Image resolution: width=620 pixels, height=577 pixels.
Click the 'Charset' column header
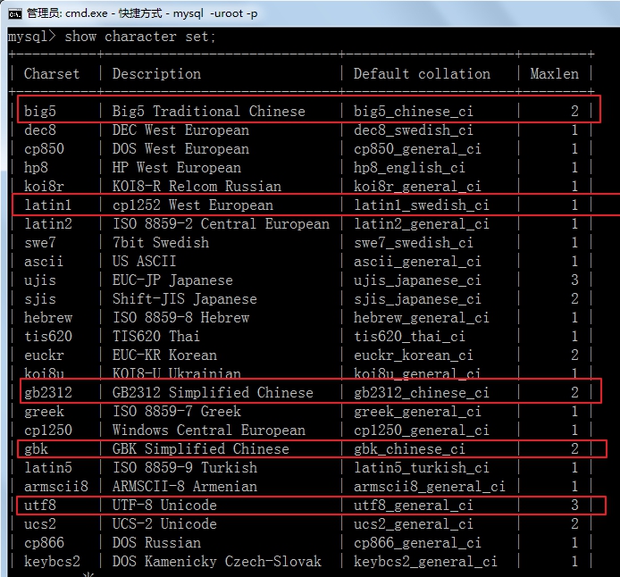(x=52, y=74)
